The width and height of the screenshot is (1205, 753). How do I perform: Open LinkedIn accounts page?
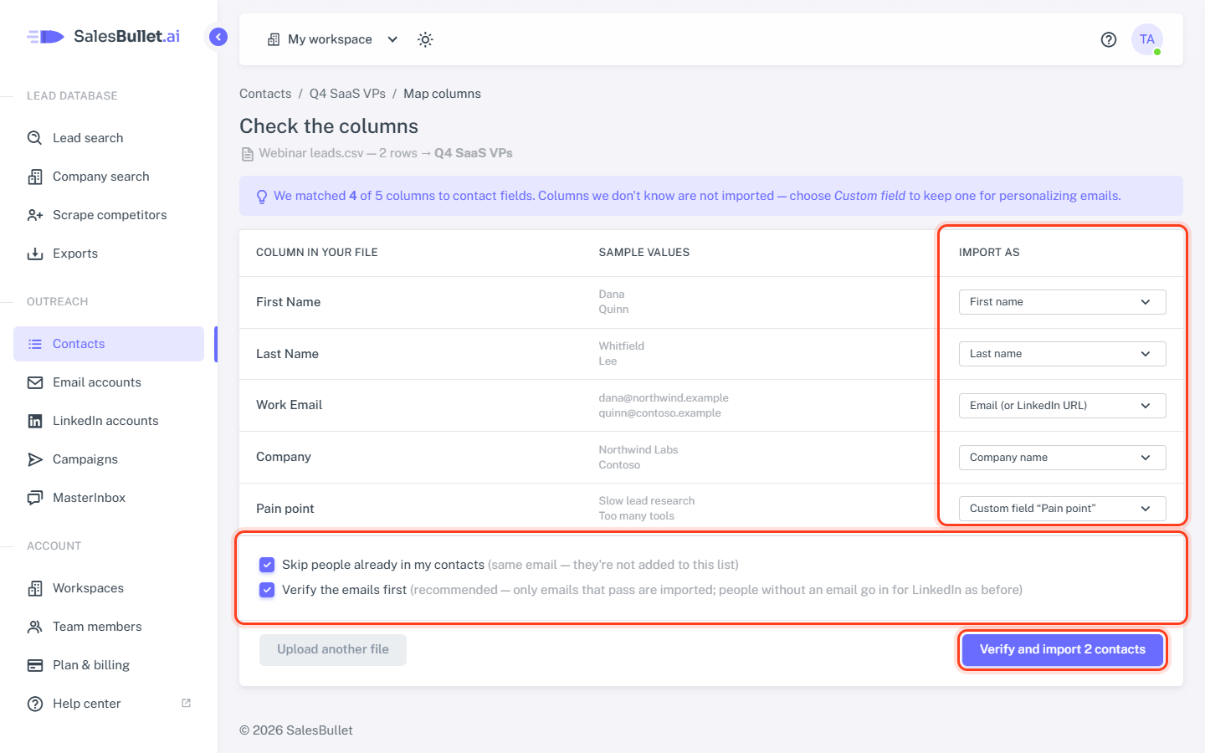[109, 421]
